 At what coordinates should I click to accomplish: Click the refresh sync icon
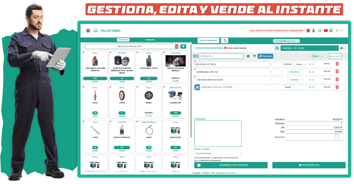tap(320, 31)
